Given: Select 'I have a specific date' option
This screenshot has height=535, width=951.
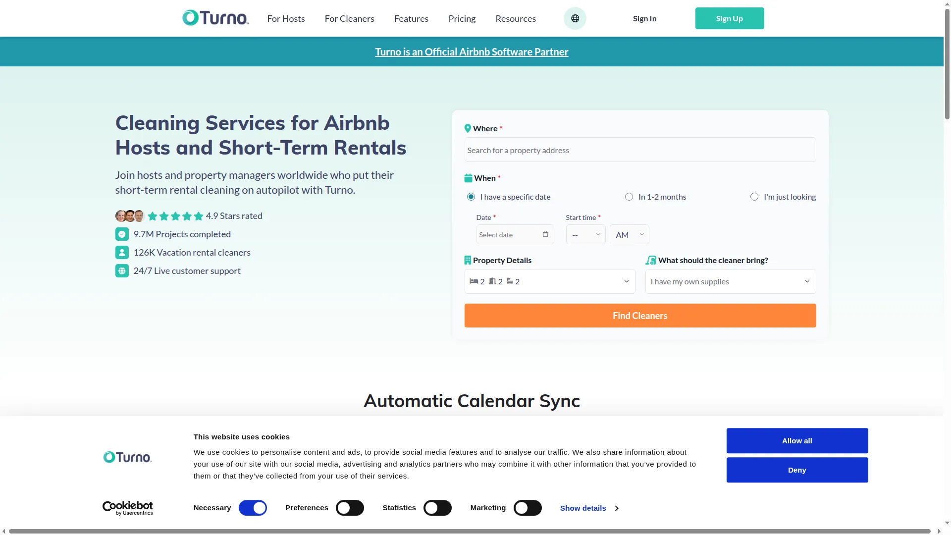Looking at the screenshot, I should click(x=471, y=197).
